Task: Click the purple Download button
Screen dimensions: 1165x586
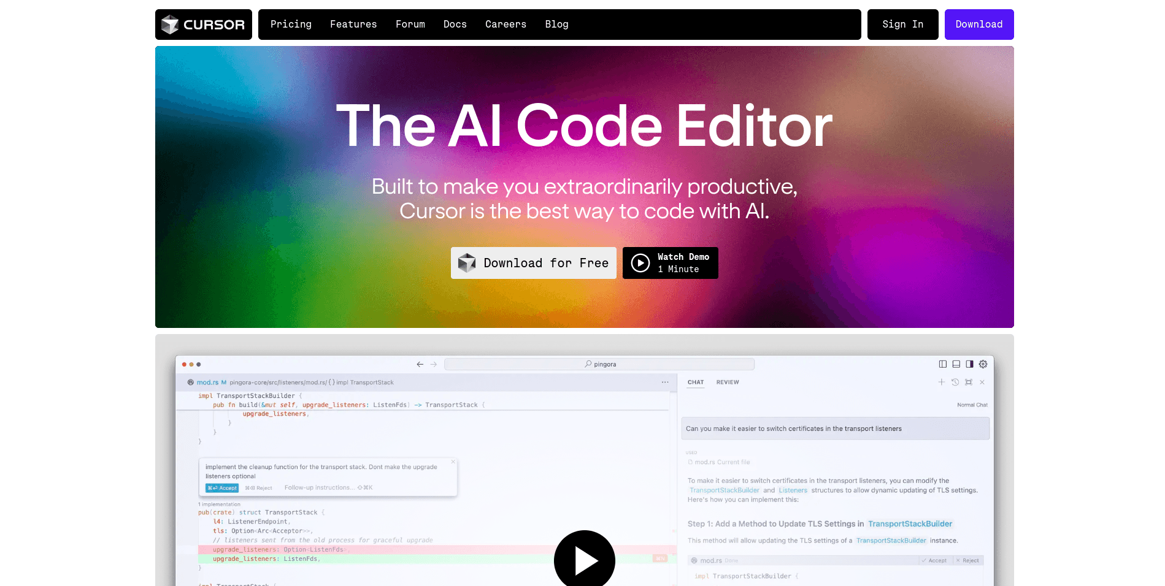Action: click(x=979, y=25)
